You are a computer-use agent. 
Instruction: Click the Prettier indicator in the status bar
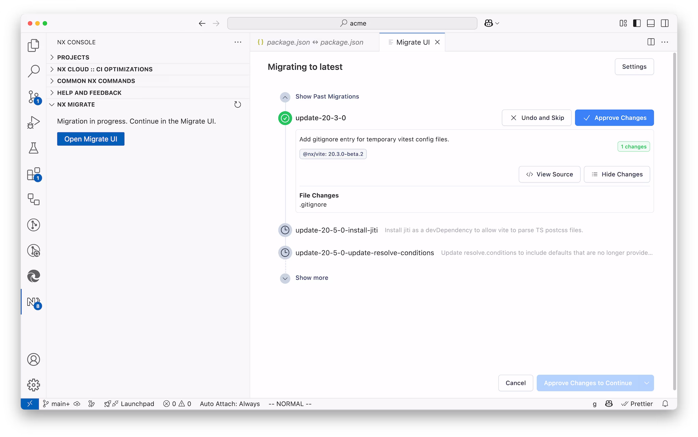click(x=637, y=404)
